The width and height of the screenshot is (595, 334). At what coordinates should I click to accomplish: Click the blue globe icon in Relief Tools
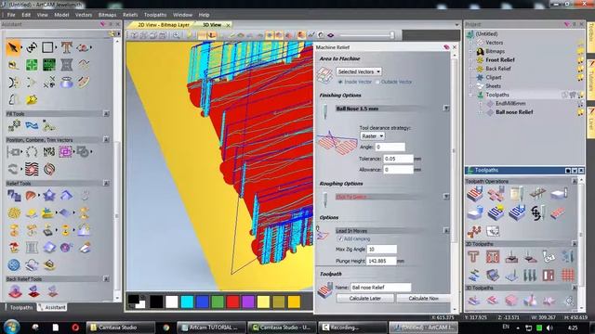pos(14,264)
